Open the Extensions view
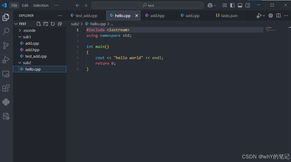The height and width of the screenshot is (162, 291). pos(6,88)
